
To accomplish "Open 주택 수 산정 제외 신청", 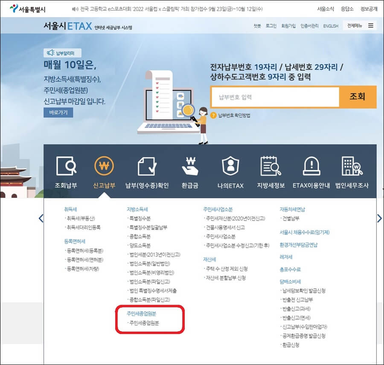I will [x=227, y=269].
